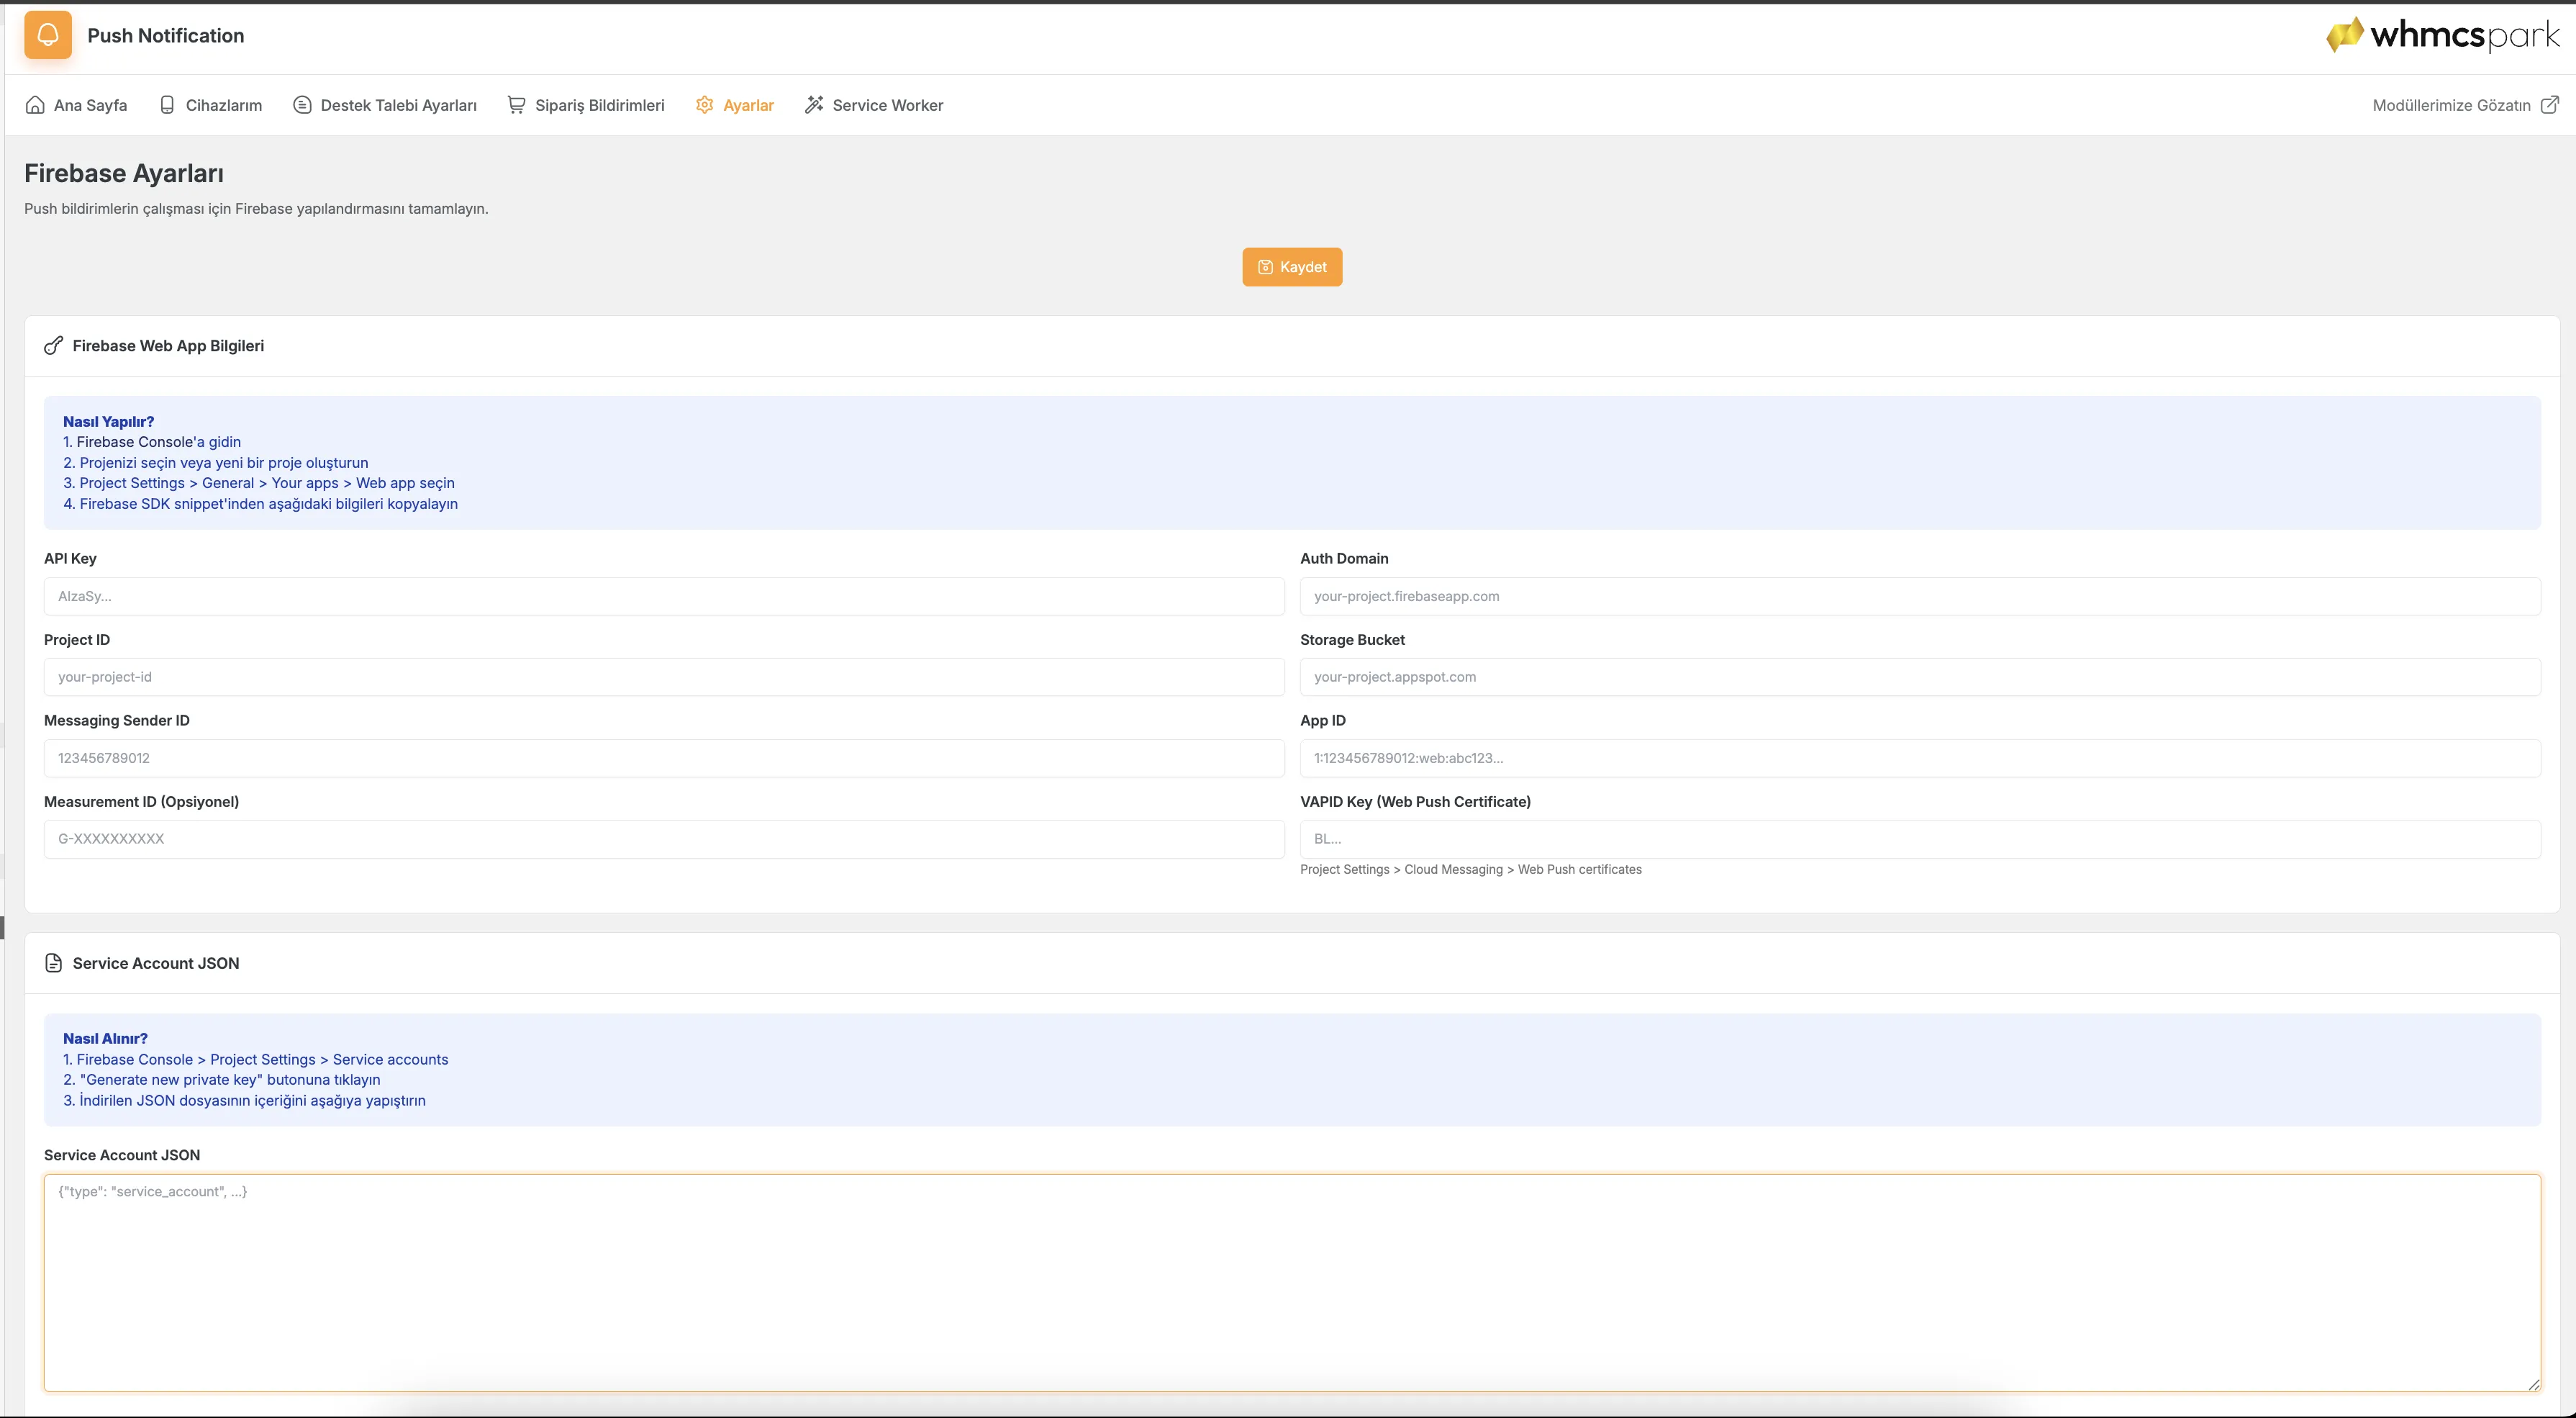This screenshot has height=1418, width=2576.
Task: Click the cart icon beside Sipariş Bildirimleri
Action: [x=516, y=105]
